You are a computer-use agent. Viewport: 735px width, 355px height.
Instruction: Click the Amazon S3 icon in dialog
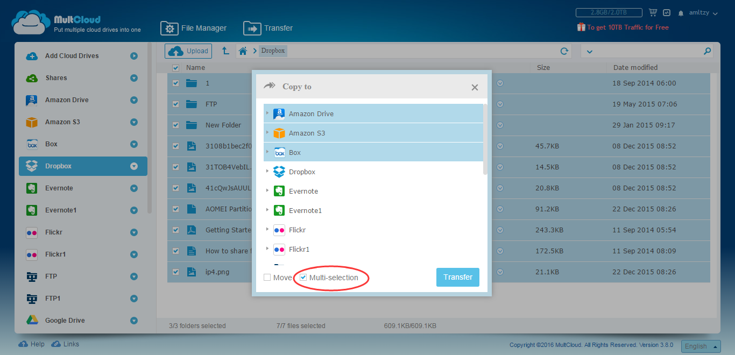279,133
